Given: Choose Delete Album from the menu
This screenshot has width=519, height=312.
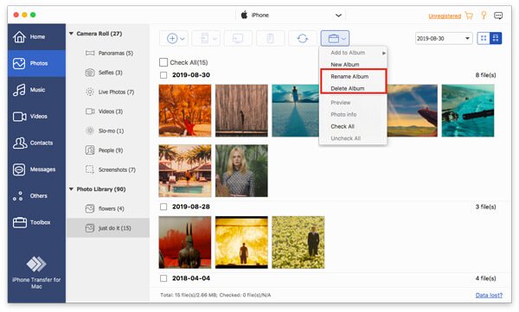Looking at the screenshot, I should [x=347, y=88].
